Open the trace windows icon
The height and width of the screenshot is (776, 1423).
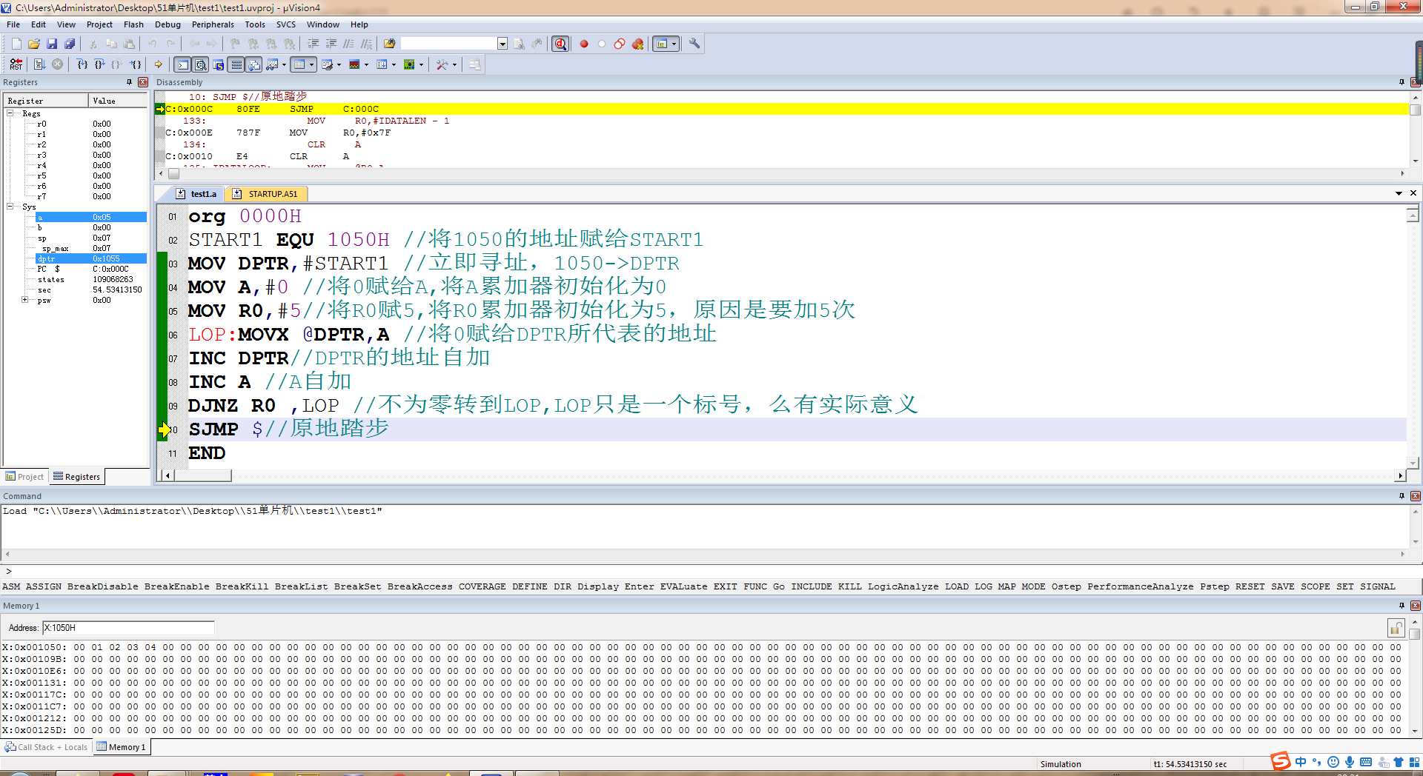pos(382,64)
